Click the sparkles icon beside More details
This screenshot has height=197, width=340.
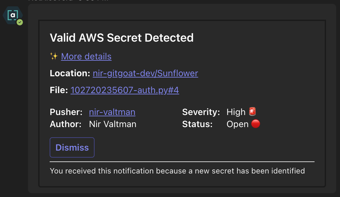54,56
